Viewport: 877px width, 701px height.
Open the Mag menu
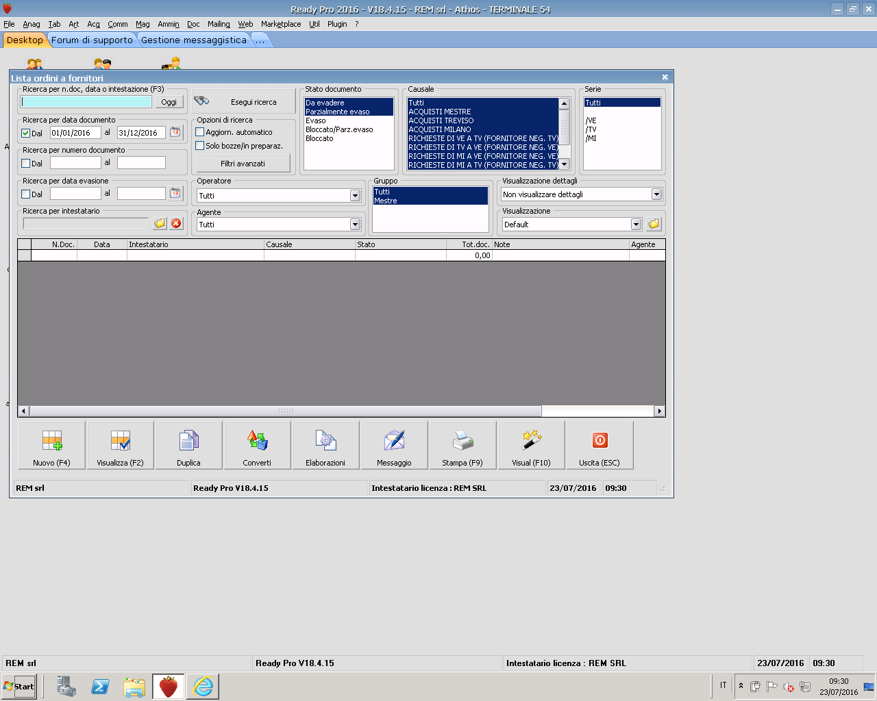[x=143, y=24]
